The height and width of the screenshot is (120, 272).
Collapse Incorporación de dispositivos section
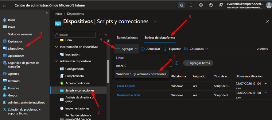[x=56, y=47]
